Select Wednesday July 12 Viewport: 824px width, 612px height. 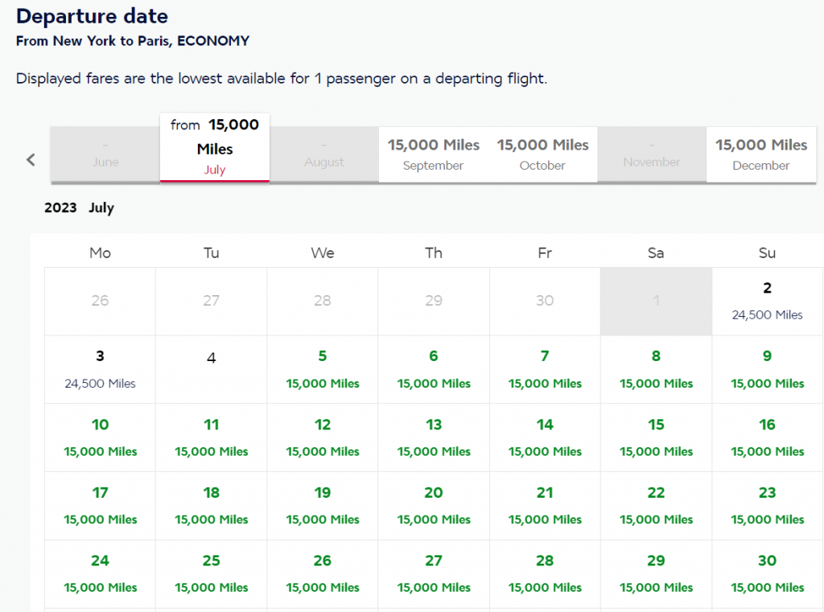coord(322,437)
